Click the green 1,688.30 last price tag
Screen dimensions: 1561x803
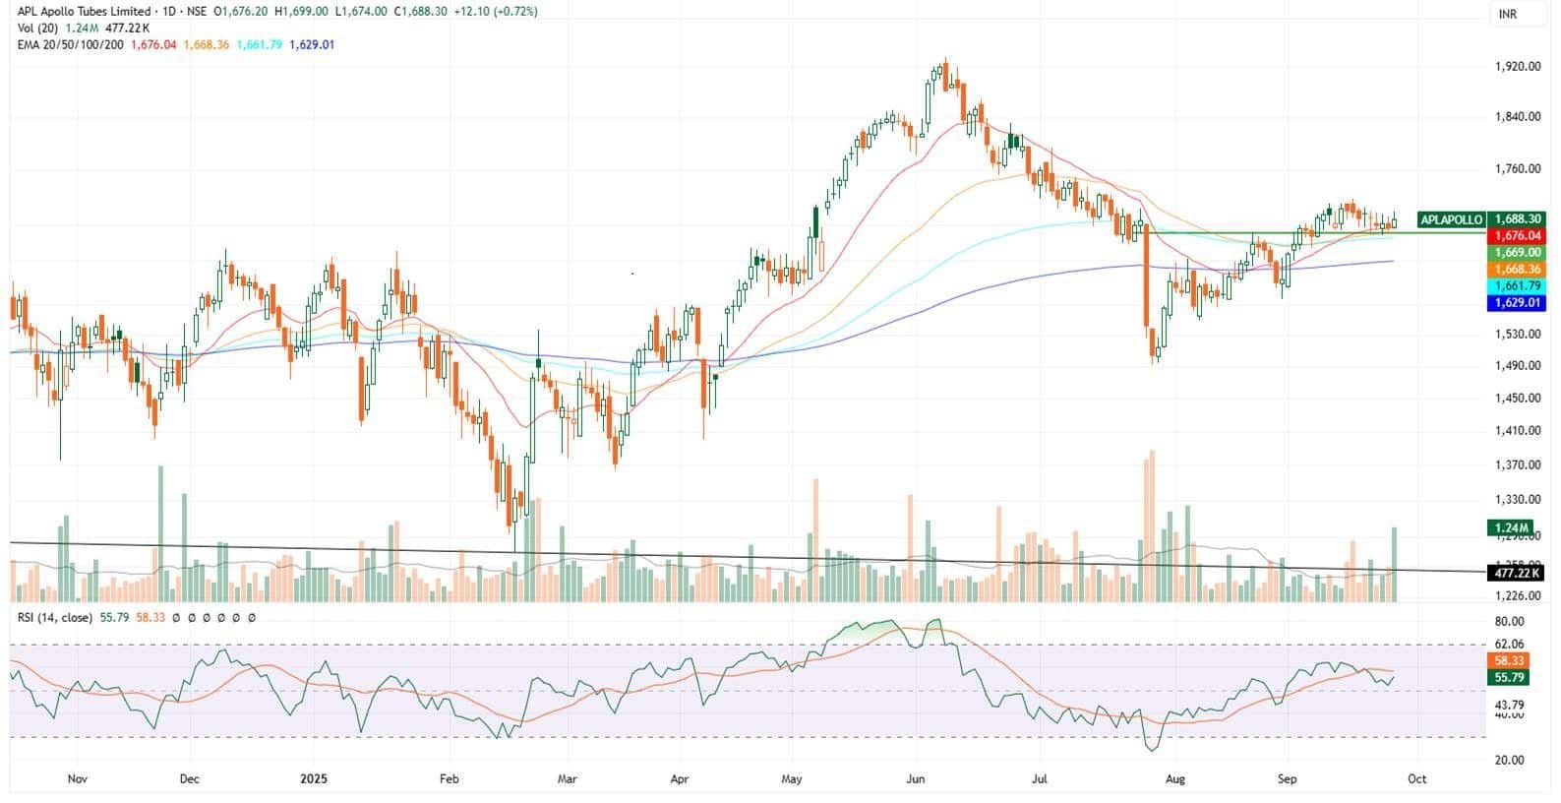click(1517, 220)
